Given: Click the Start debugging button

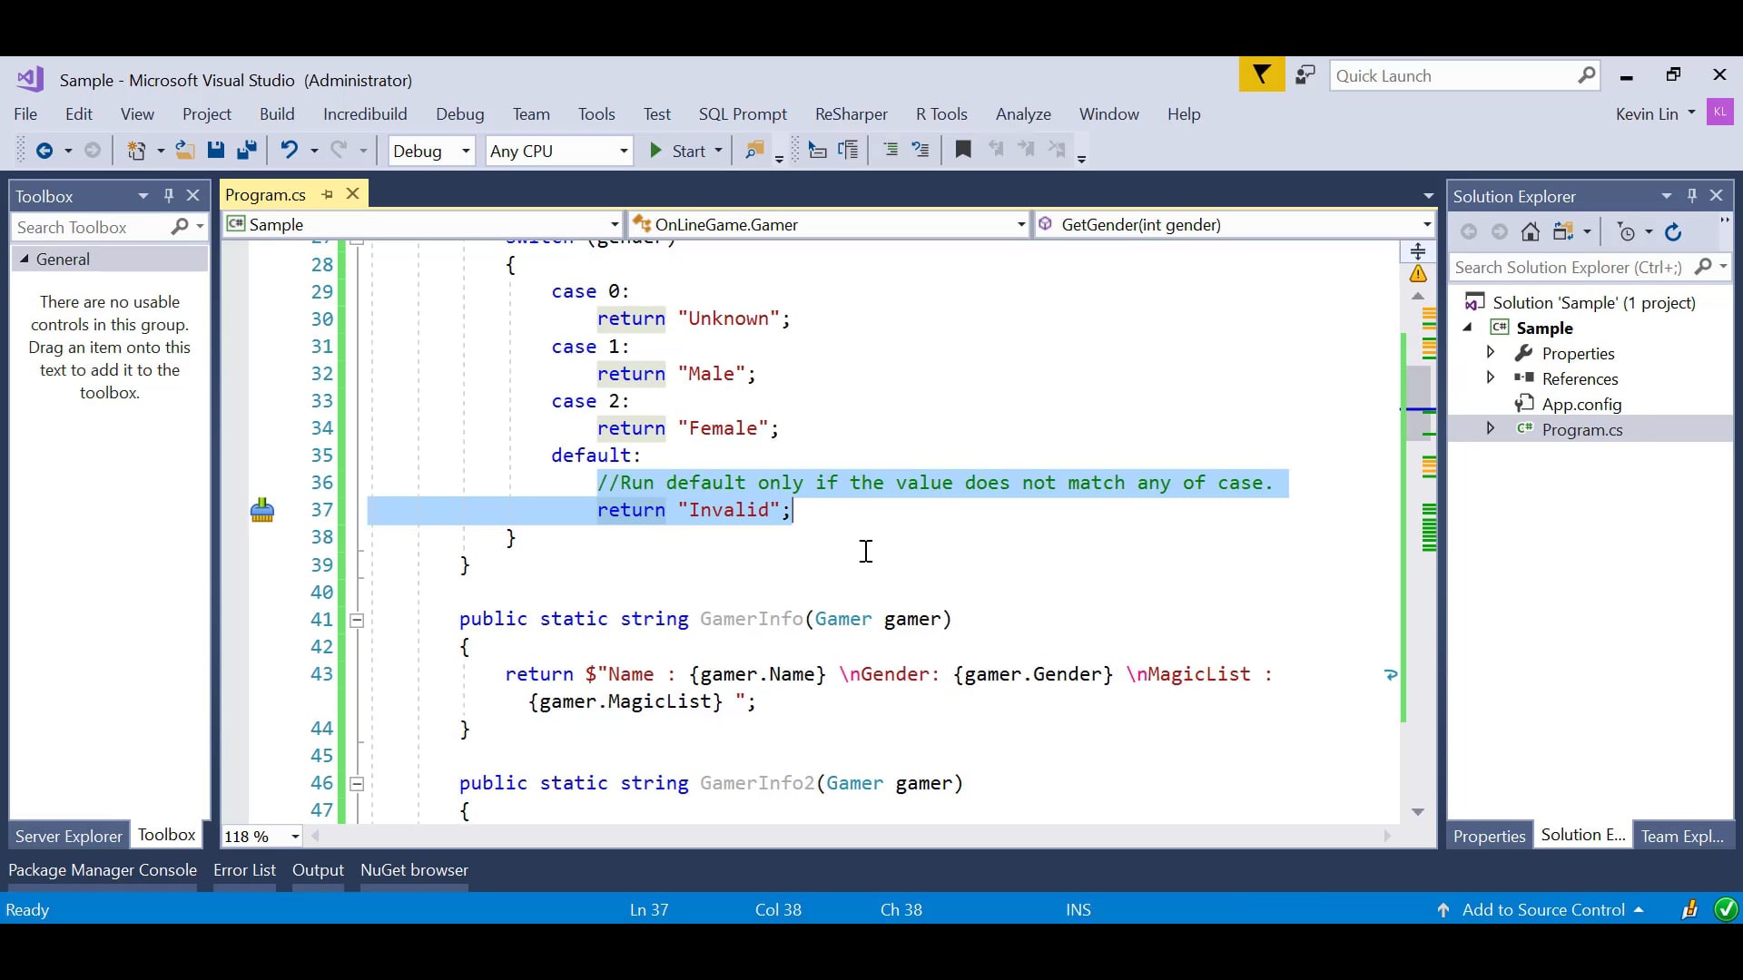Looking at the screenshot, I should click(x=677, y=151).
